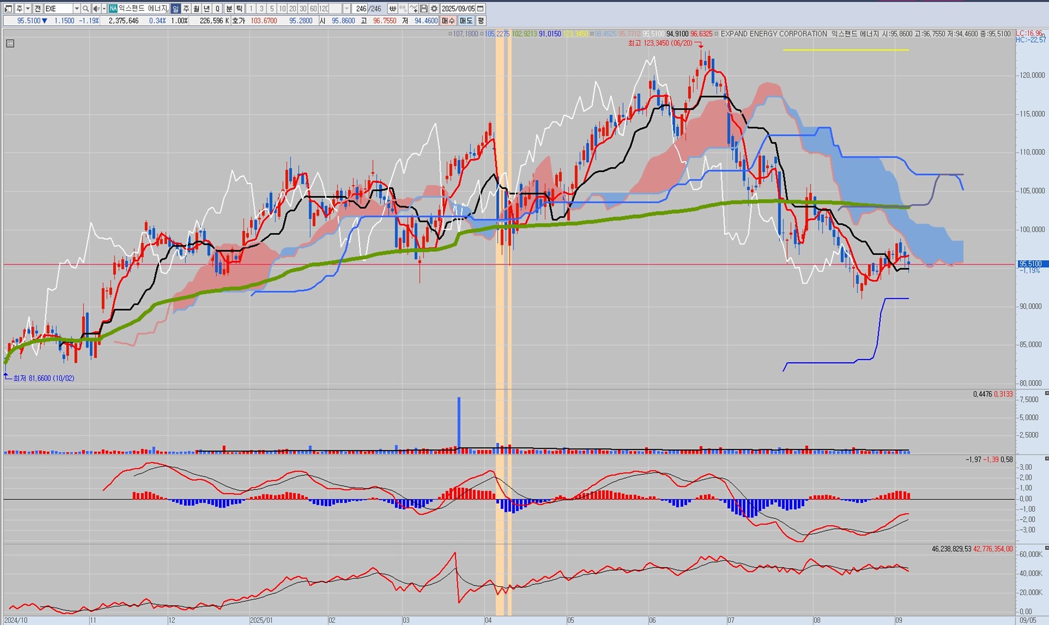This screenshot has height=625, width=1049.
Task: Click the won currency icon
Action: tap(392, 9)
